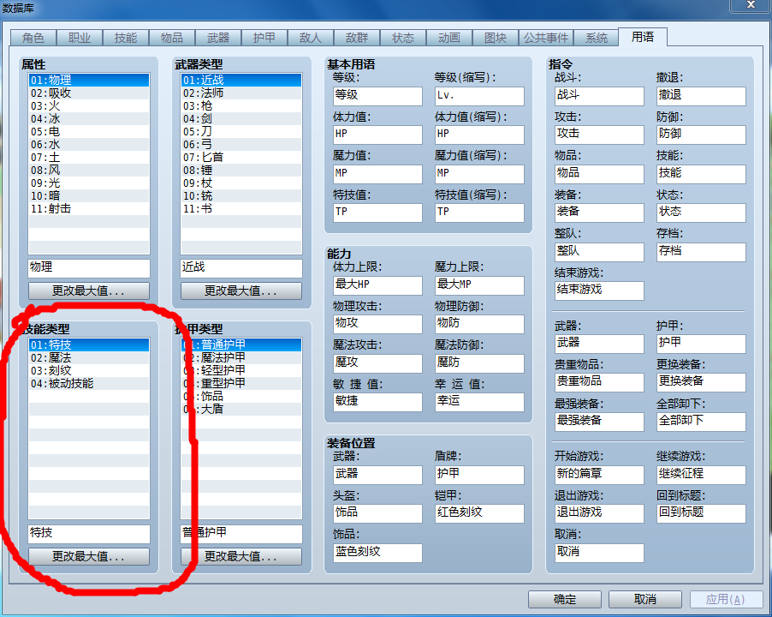Select 05:电 in the 属性 list

89,132
